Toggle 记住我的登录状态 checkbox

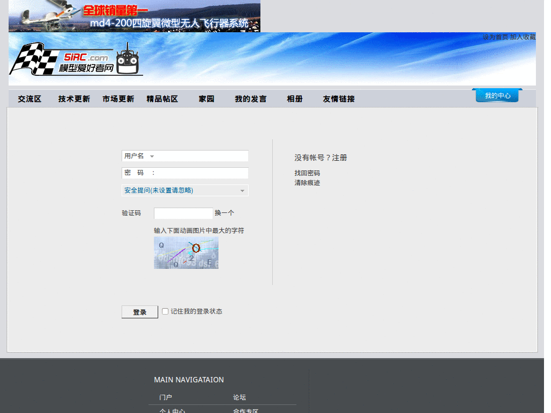coord(165,311)
